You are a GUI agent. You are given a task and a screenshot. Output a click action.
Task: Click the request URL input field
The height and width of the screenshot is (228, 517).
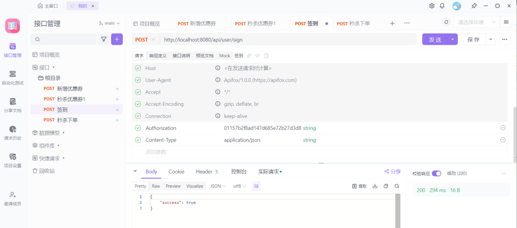[x=288, y=40]
